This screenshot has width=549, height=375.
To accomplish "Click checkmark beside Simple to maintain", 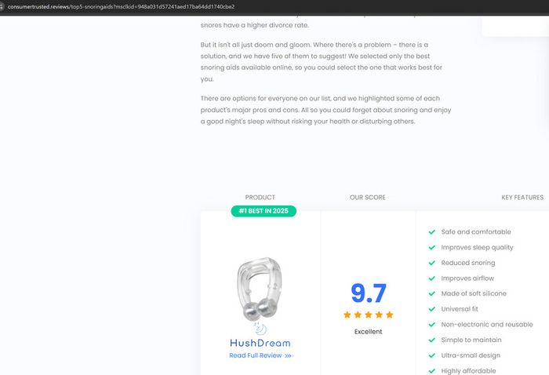I will 431,340.
